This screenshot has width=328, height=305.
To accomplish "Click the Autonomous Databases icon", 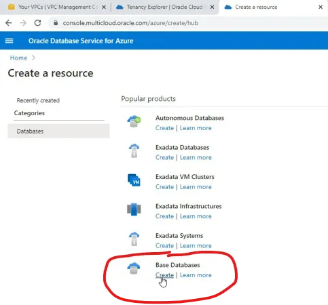I will tap(134, 121).
